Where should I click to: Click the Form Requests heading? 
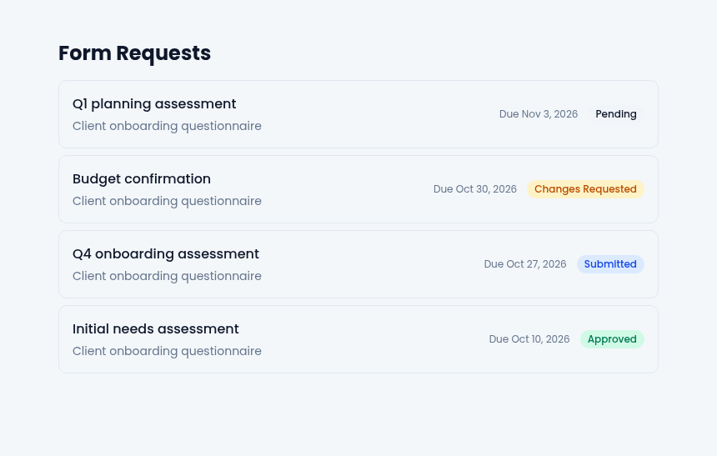coord(134,53)
